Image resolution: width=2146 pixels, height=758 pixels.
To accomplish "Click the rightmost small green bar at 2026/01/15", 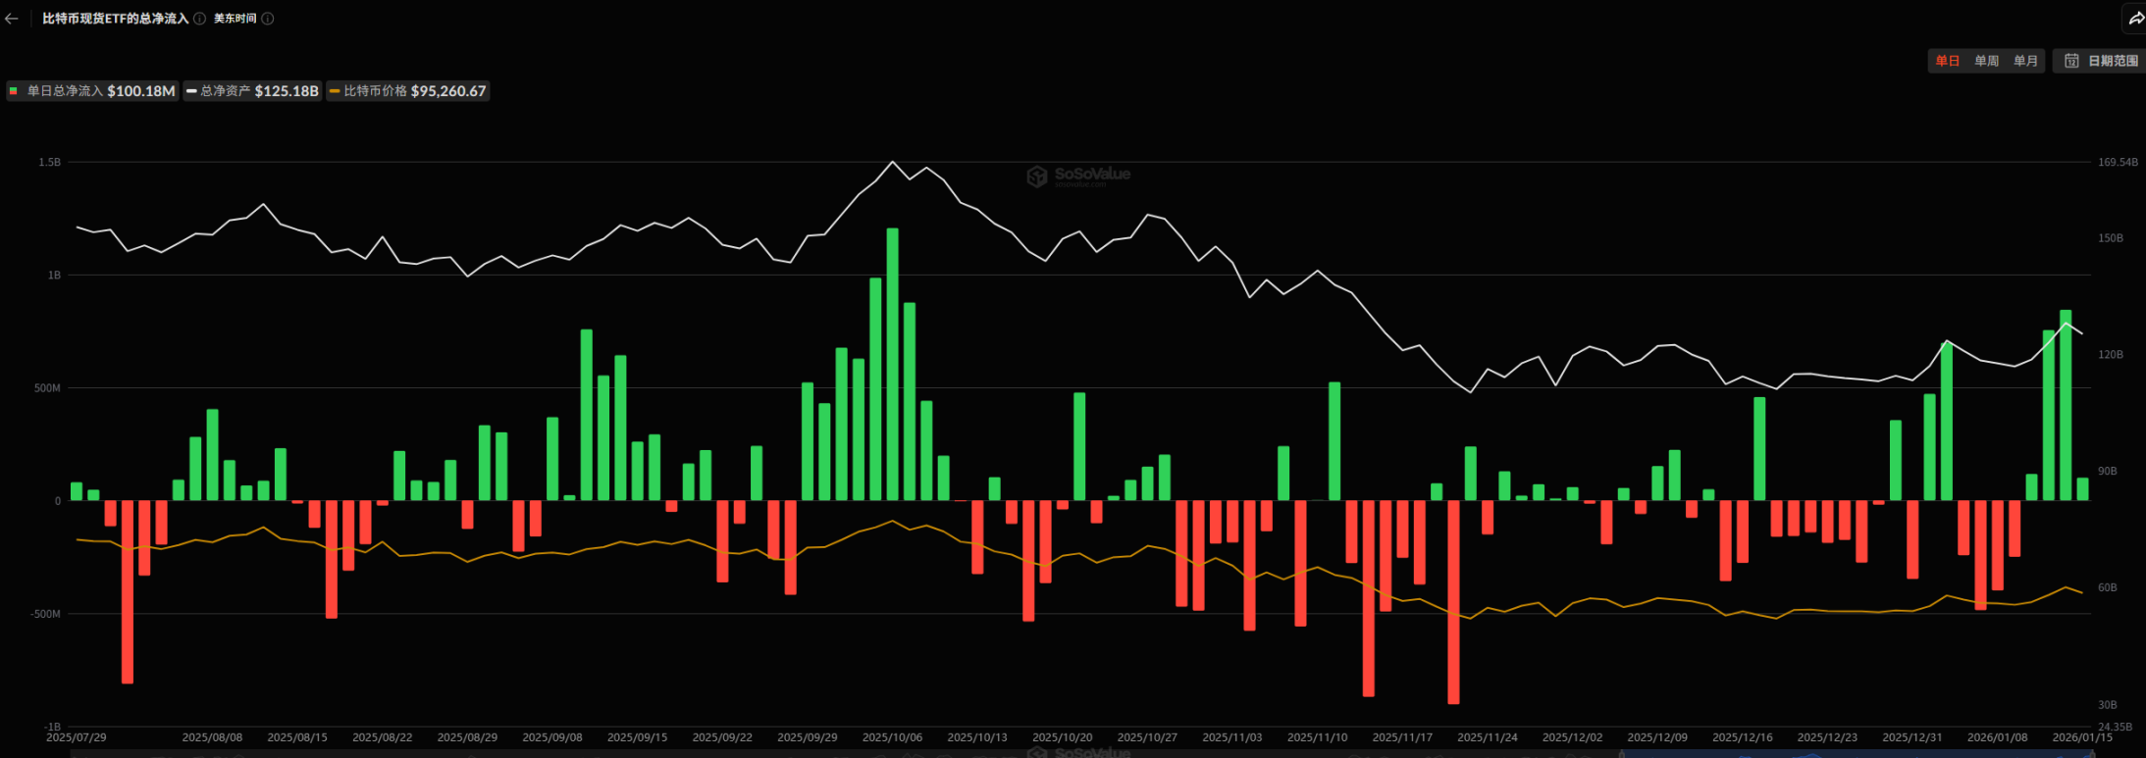I will click(2082, 489).
